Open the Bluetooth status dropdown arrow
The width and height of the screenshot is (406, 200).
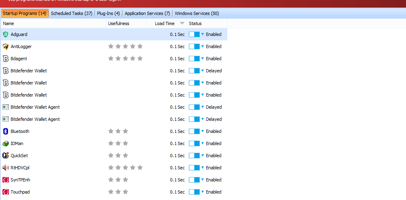tap(203, 131)
